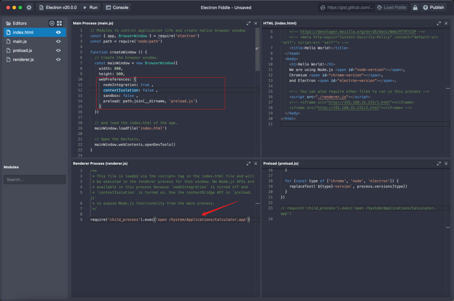Click the green macOS fullscreen window button
The width and height of the screenshot is (454, 301).
20,8
